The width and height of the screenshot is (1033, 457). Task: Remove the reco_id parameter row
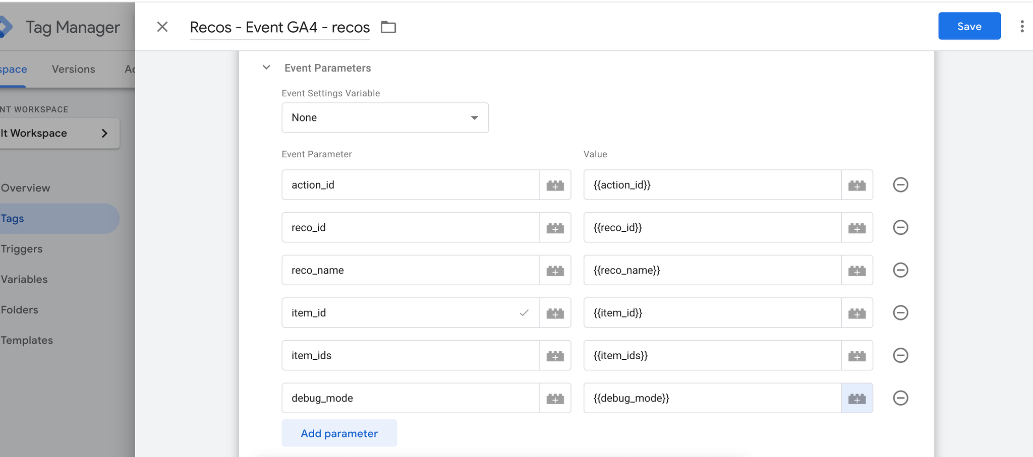900,228
